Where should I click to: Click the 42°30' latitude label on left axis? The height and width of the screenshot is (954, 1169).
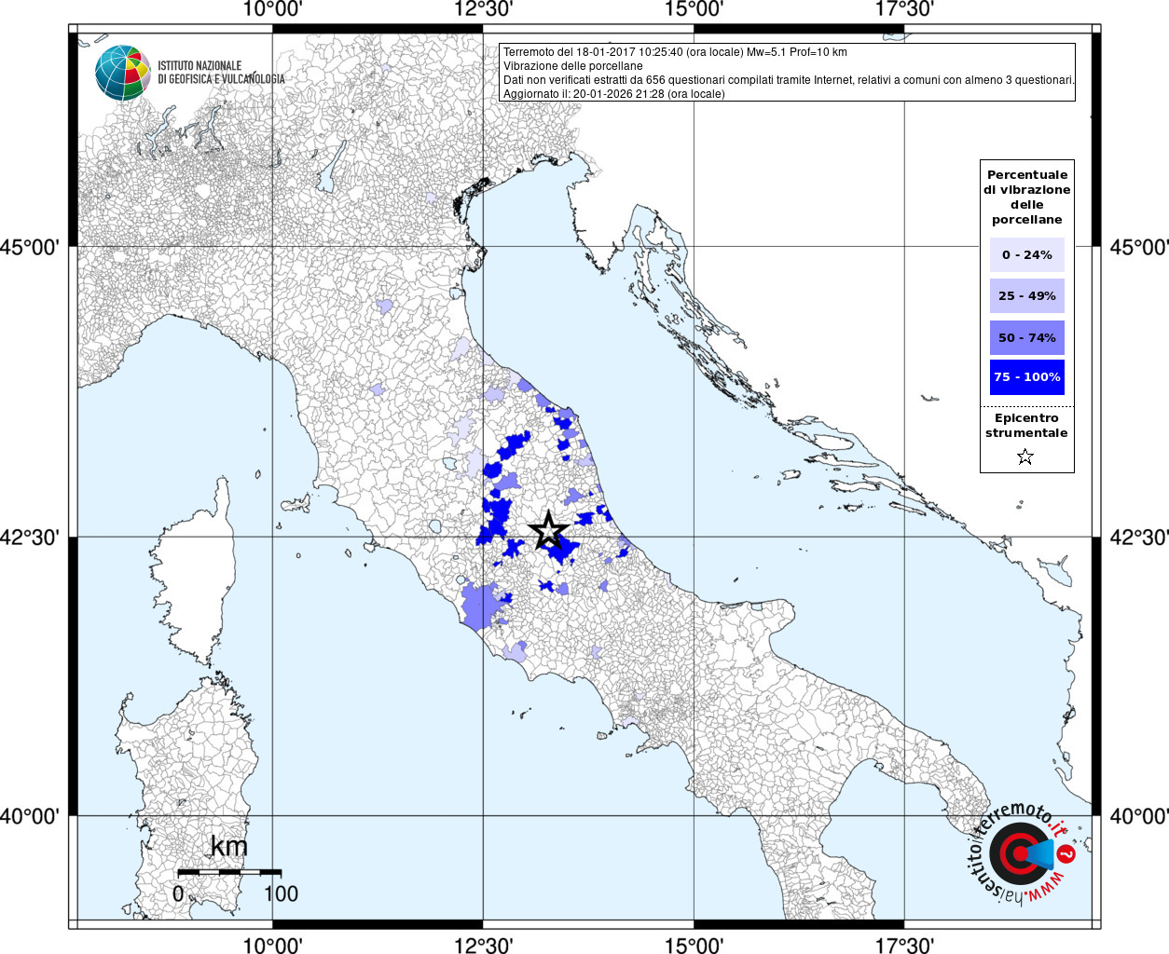(x=30, y=538)
